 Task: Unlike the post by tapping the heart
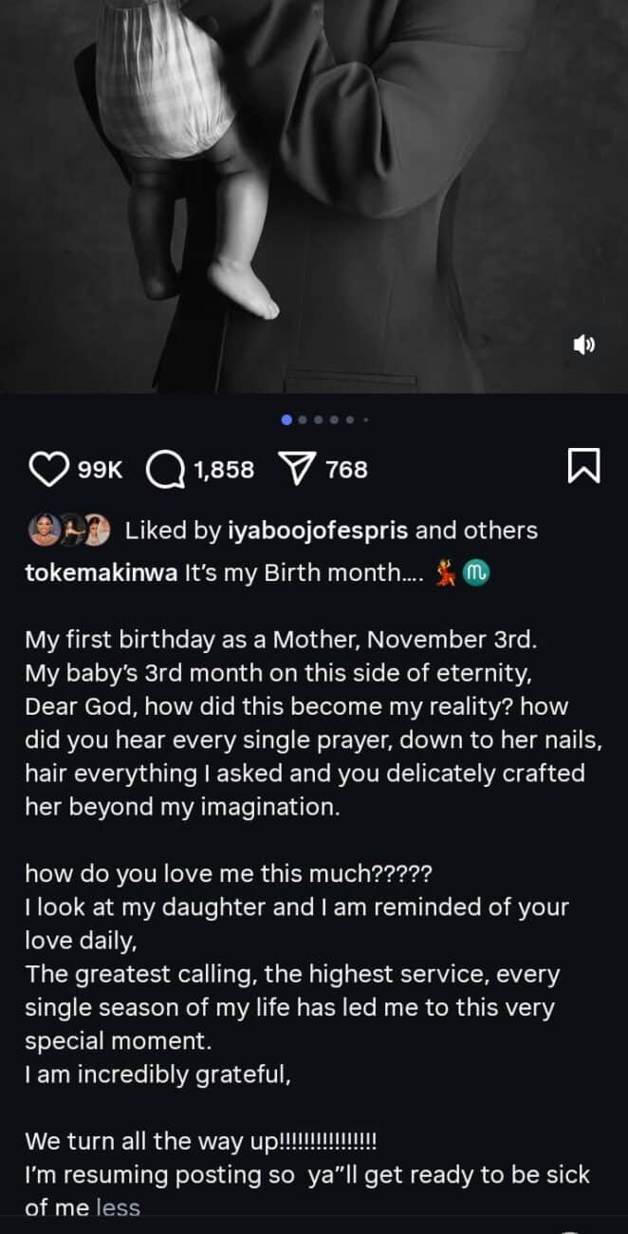click(x=48, y=465)
